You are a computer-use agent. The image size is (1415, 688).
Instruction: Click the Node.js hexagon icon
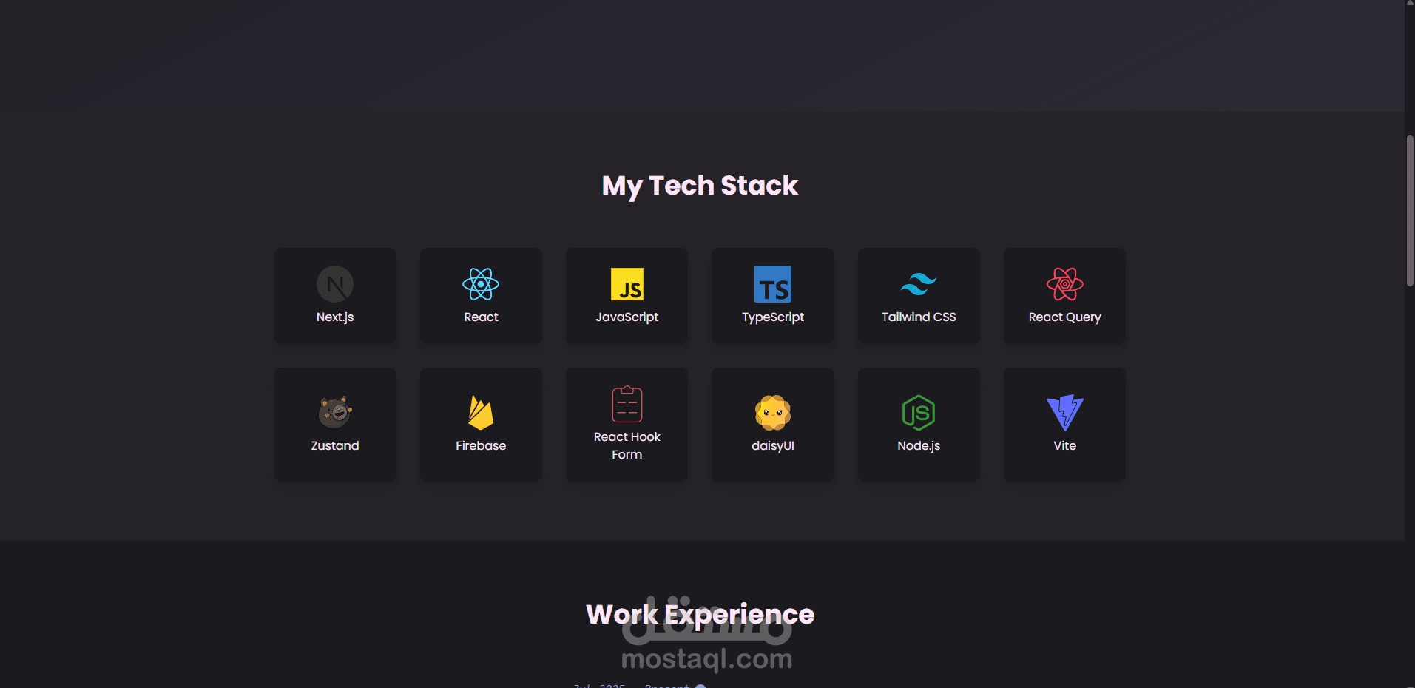click(x=919, y=412)
